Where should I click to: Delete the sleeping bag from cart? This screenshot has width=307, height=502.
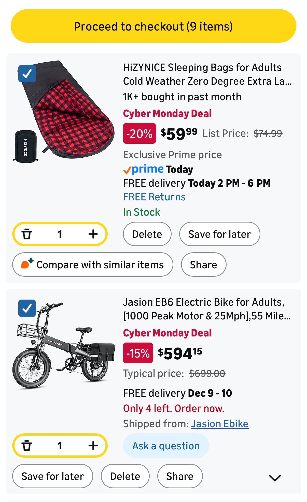point(147,234)
